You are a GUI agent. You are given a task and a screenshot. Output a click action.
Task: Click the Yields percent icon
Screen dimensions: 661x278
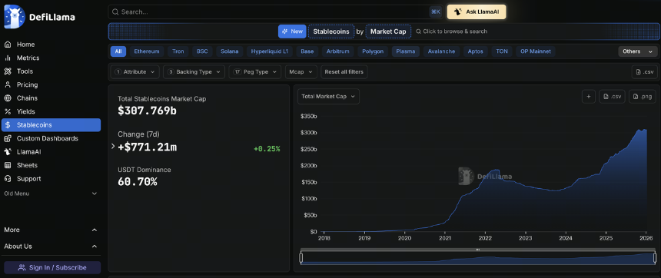click(8, 111)
